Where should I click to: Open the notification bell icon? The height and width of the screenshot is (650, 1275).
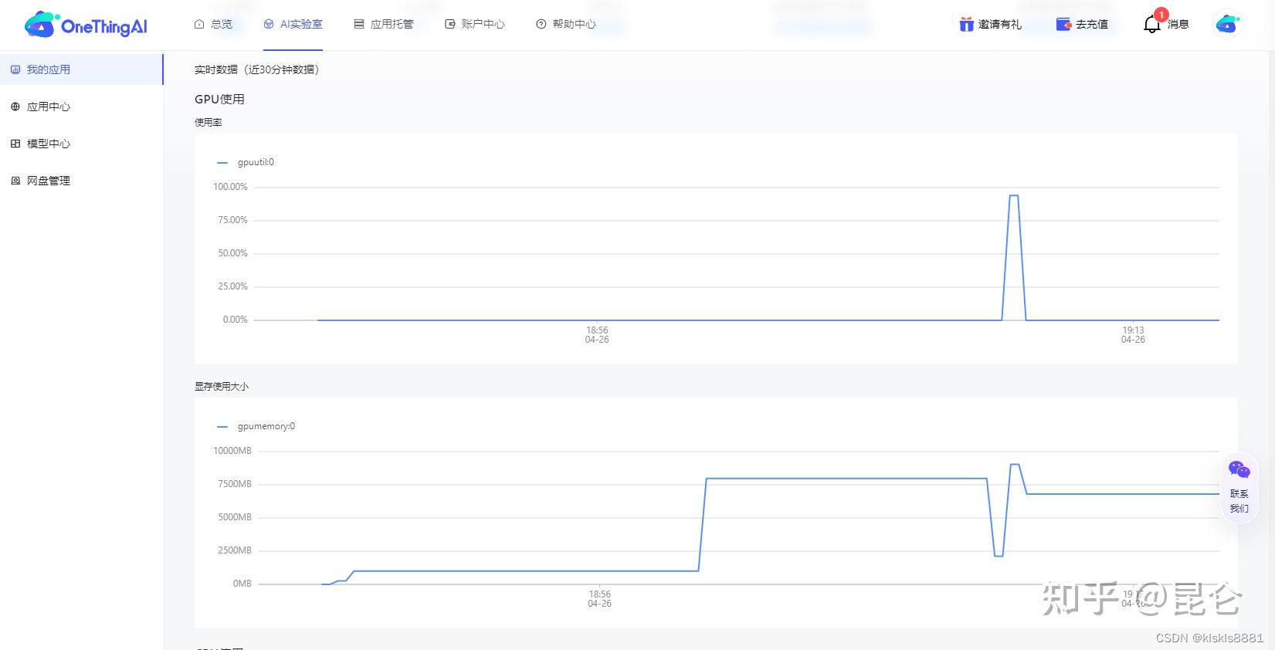1151,24
